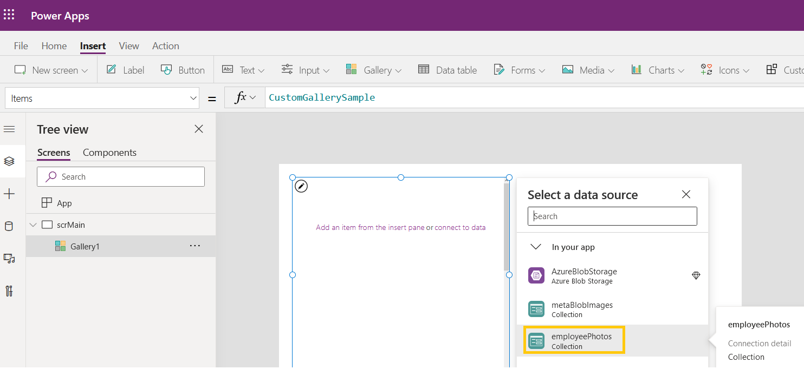Open the Power Apps waffle app launcher
The image size is (804, 369).
(9, 15)
